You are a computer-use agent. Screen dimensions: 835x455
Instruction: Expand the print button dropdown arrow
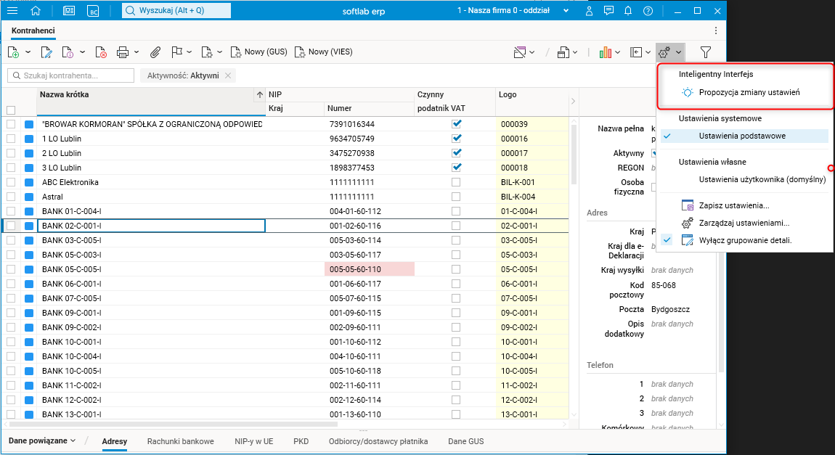pyautogui.click(x=137, y=52)
